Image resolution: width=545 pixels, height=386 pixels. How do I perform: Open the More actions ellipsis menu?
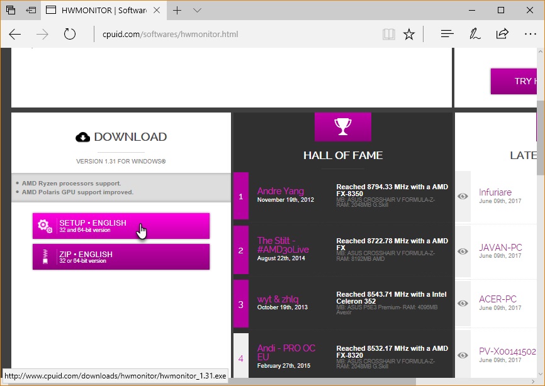pos(529,35)
